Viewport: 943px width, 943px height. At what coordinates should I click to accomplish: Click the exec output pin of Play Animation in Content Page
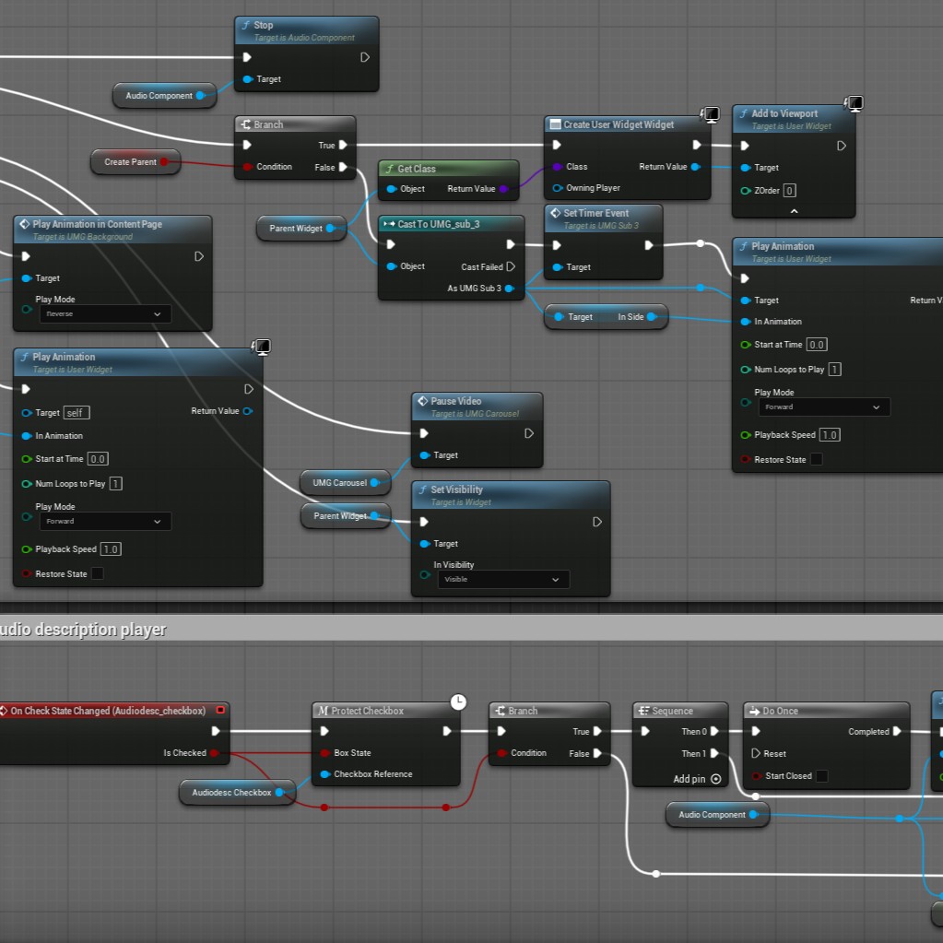point(198,256)
